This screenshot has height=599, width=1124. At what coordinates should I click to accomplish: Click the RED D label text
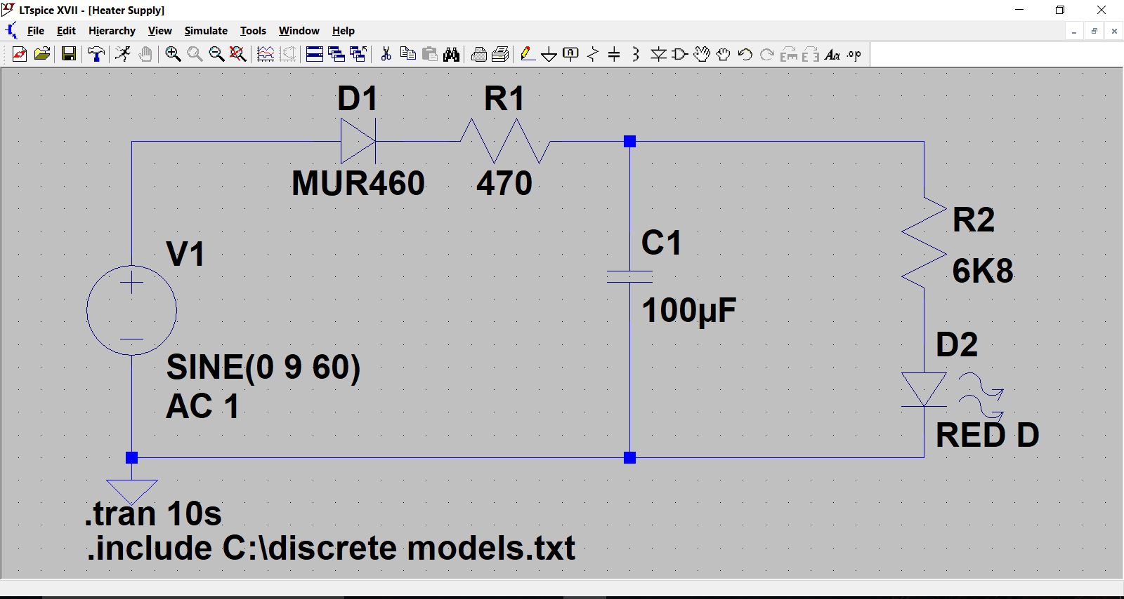988,436
